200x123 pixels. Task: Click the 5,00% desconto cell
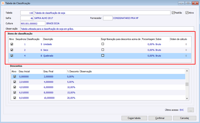point(70,82)
